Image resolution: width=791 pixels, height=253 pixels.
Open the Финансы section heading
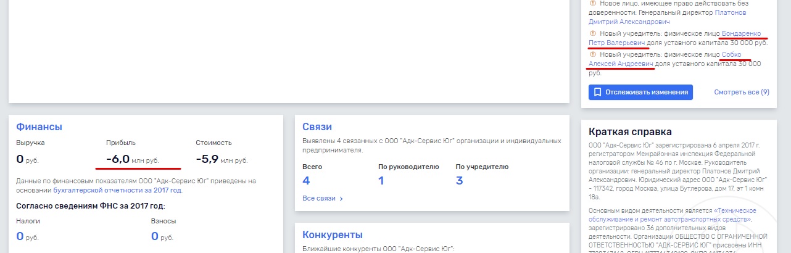click(x=39, y=127)
